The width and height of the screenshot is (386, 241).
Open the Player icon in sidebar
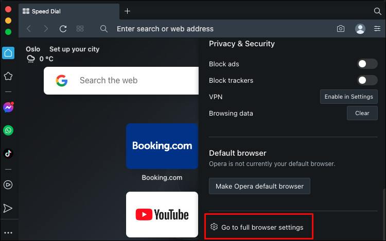8,184
